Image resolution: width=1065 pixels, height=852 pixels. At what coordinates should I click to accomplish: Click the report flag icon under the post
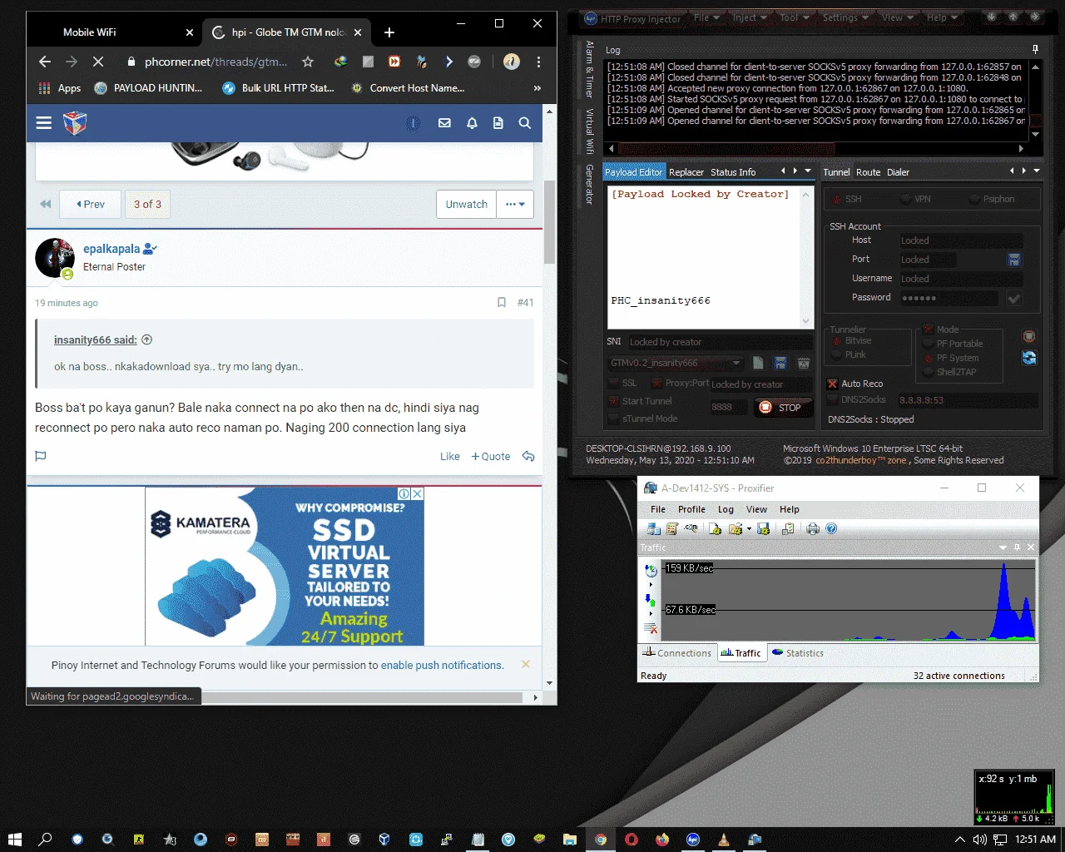pos(41,456)
